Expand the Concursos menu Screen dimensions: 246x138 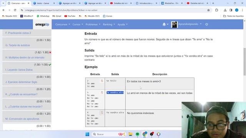[62, 25]
